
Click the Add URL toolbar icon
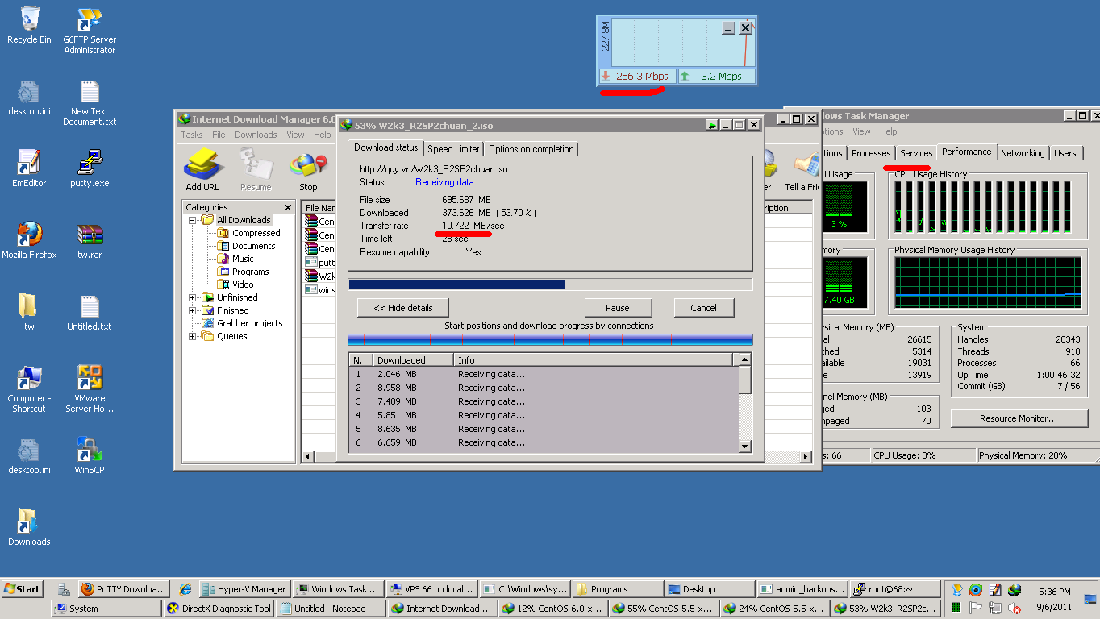click(202, 164)
